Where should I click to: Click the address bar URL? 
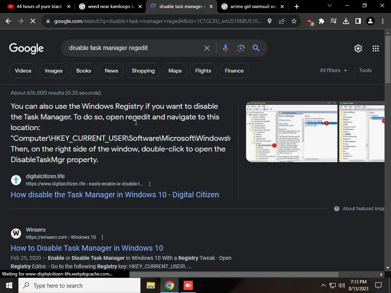click(x=158, y=21)
